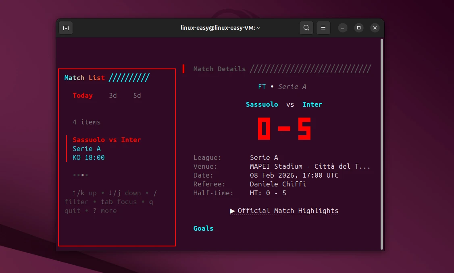Switch to the 5d filter tab
The image size is (454, 273).
pos(136,95)
